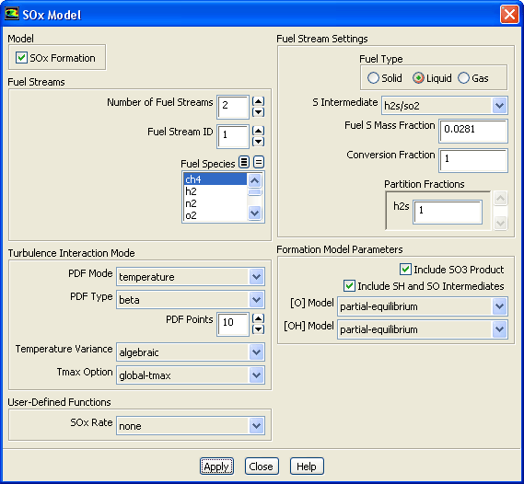This screenshot has height=484, width=524.
Task: Decrease Fuel Stream ID value
Action: (258, 142)
